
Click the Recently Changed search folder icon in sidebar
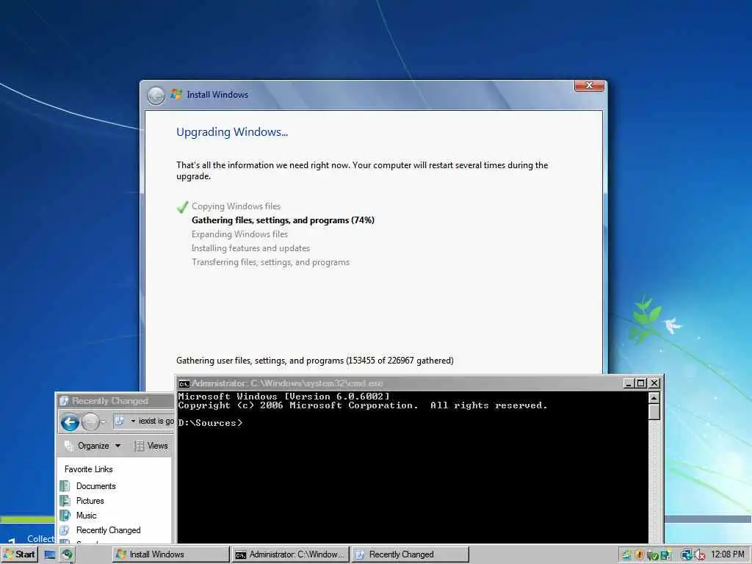click(x=65, y=530)
